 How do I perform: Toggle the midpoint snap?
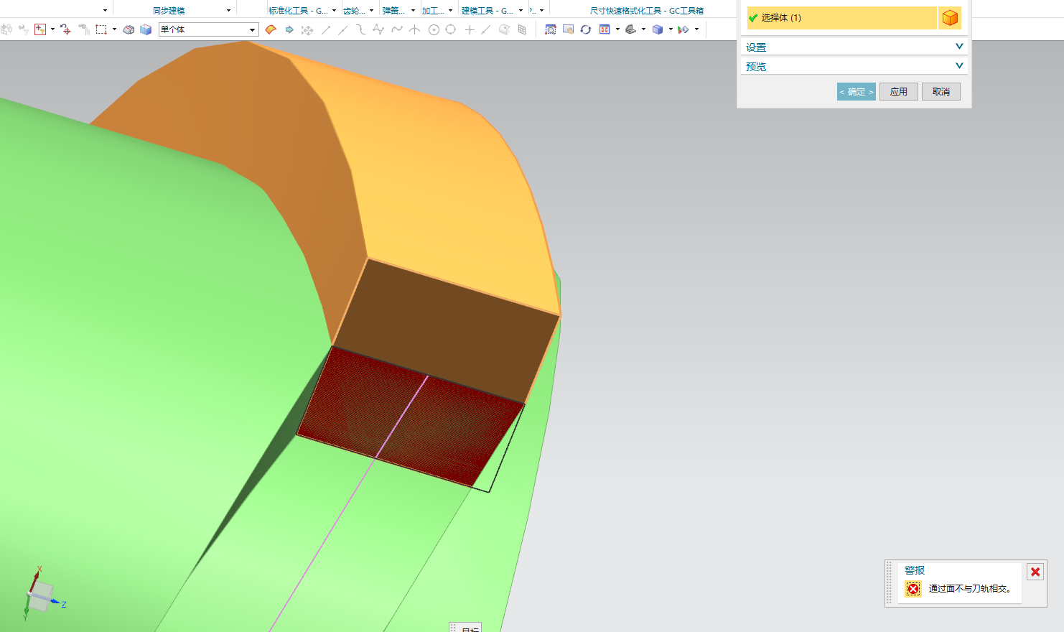(343, 29)
